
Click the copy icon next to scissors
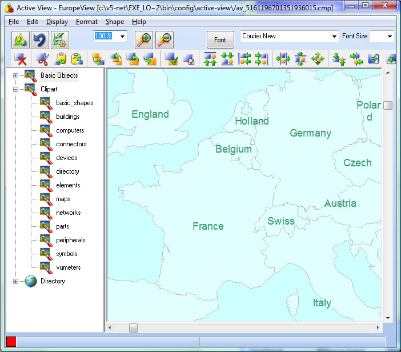(x=60, y=59)
